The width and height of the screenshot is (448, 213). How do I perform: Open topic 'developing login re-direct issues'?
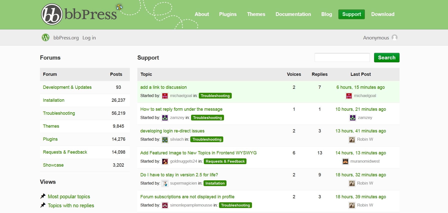point(172,131)
